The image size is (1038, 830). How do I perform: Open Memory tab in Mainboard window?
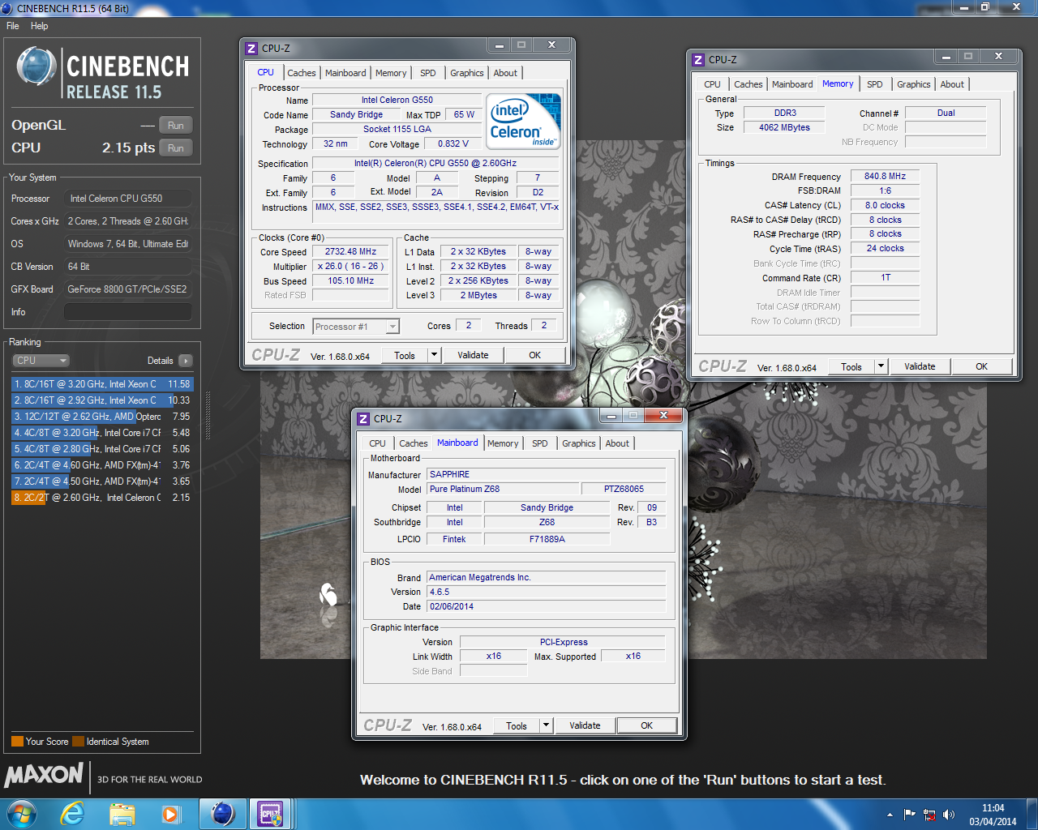tap(503, 443)
